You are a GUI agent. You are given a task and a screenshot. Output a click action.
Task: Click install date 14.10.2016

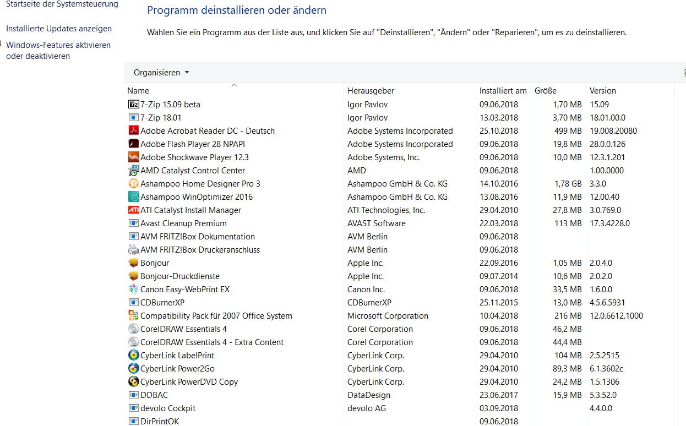[x=499, y=183]
